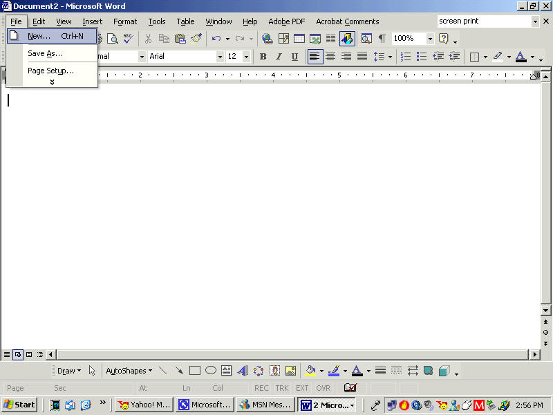Viewport: 553px width, 415px height.
Task: Toggle Show/Hide paragraph marks
Action: (382, 39)
